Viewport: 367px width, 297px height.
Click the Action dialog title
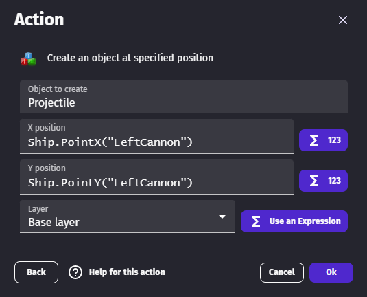(x=39, y=19)
